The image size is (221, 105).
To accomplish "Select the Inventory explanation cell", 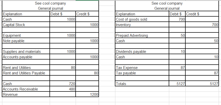I will 142,25.
